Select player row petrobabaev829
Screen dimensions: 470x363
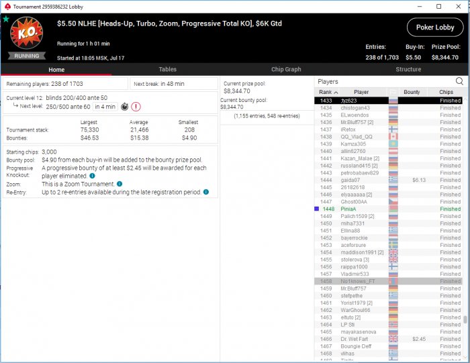click(388, 173)
